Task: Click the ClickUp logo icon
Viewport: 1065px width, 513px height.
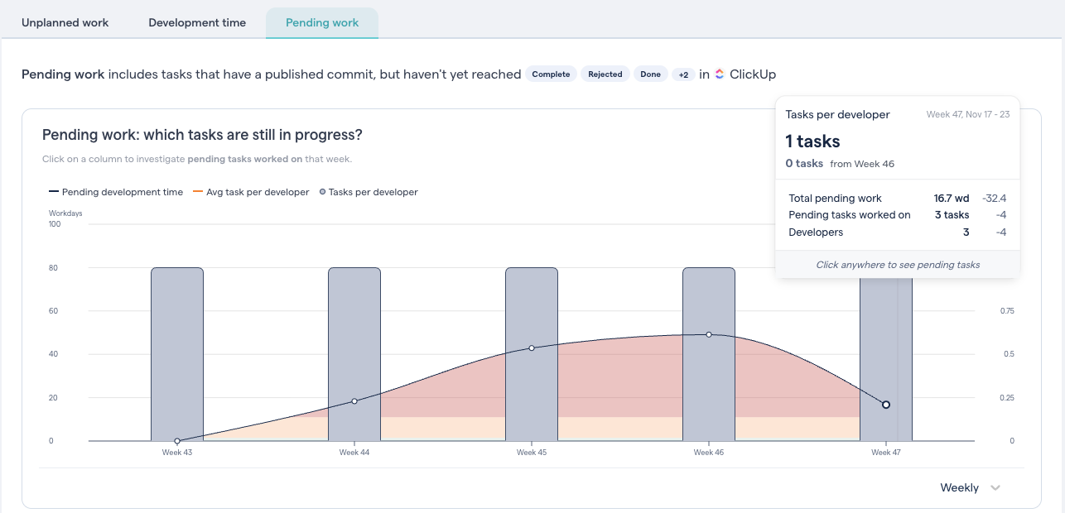Action: click(719, 74)
